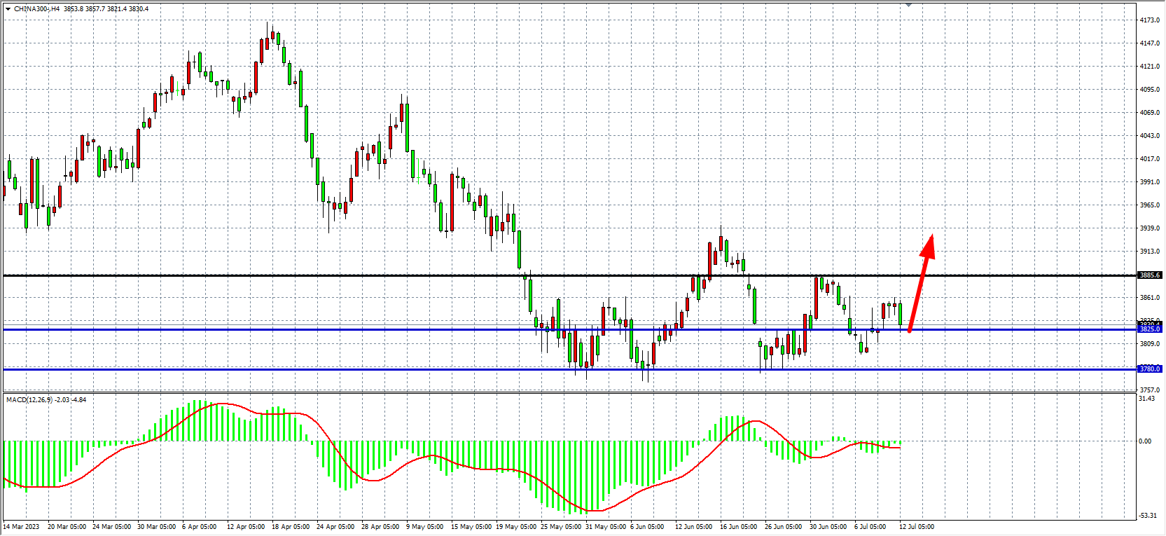Click the blue 3825.0 price label
Viewport: 1166px width, 536px height.
1149,329
